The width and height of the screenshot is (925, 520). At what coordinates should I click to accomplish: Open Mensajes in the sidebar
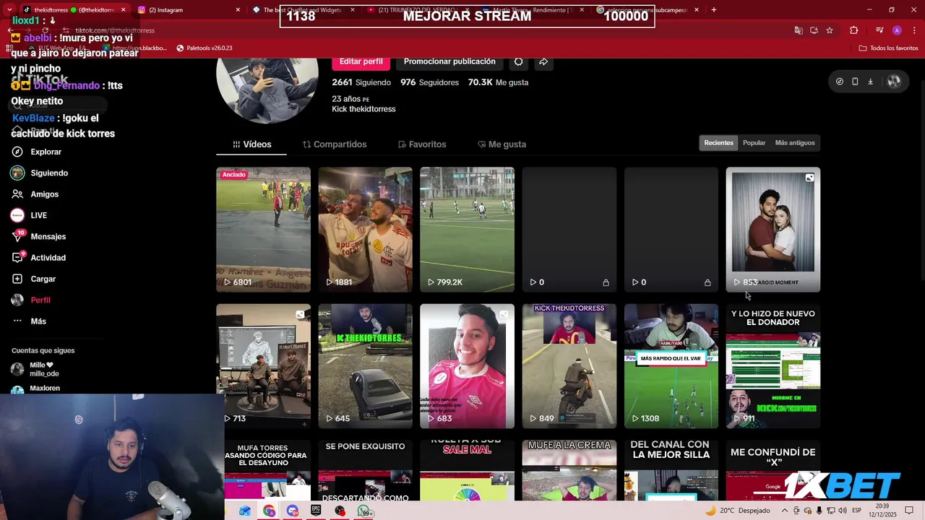tap(48, 236)
